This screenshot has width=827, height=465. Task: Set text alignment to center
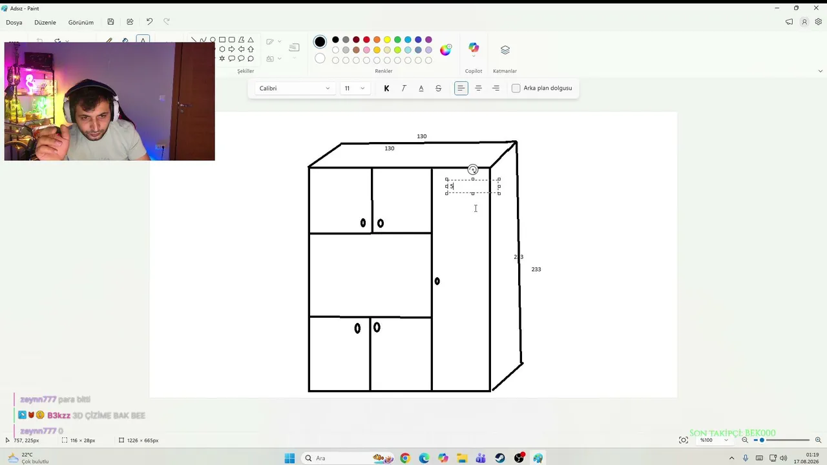pyautogui.click(x=479, y=88)
